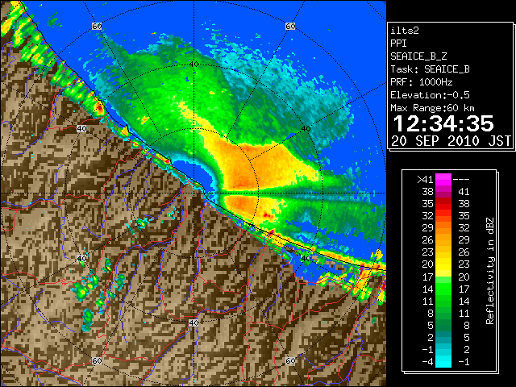Viewport: 516px width, 387px height.
Task: Pick the dark green 5 to 8 swatch
Action: (x=443, y=325)
